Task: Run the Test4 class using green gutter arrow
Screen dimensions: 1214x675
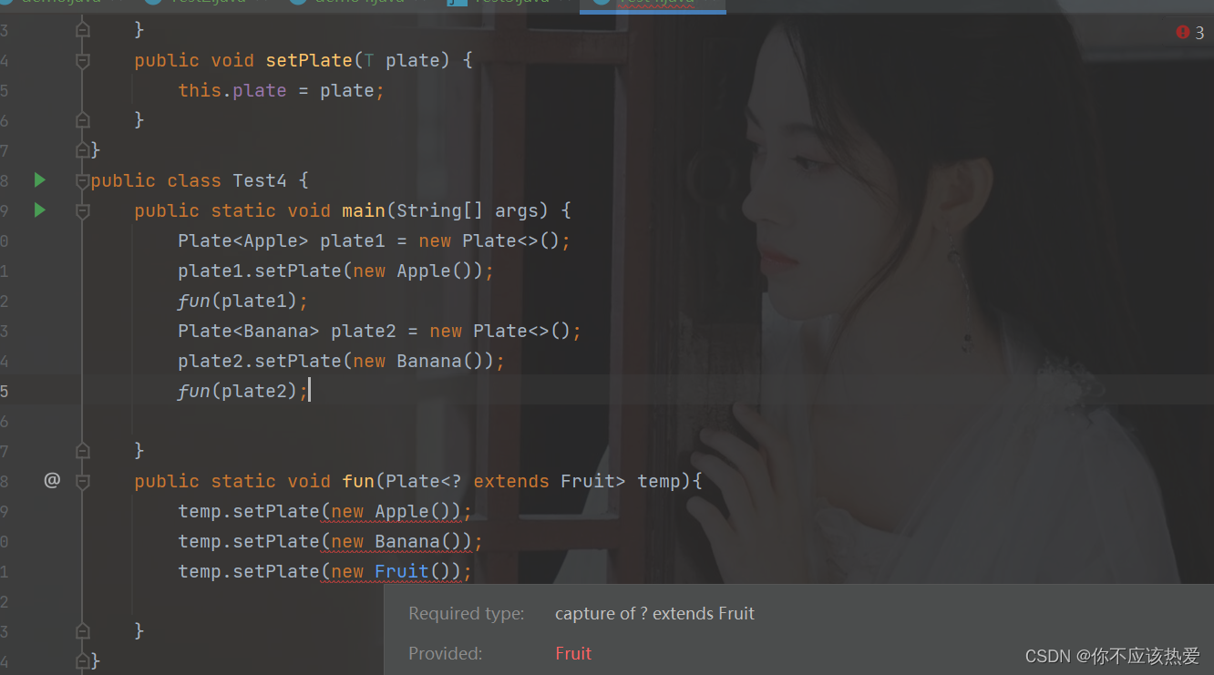Action: pyautogui.click(x=38, y=179)
